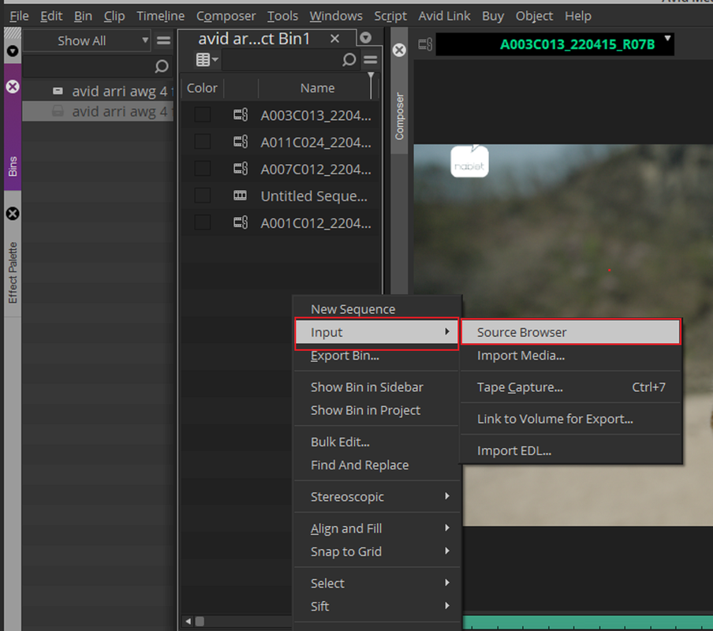The height and width of the screenshot is (631, 713).
Task: Open the Composer menu
Action: [226, 16]
